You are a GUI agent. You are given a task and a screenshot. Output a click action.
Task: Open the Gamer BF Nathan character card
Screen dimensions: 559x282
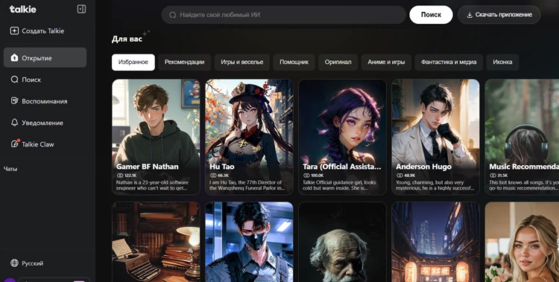[156, 137]
